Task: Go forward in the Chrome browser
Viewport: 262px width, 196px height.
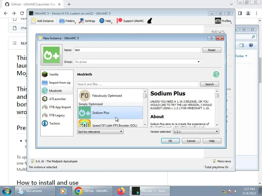Action: pos(14,13)
